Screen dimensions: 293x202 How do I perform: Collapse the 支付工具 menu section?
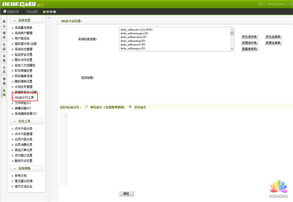point(15,121)
